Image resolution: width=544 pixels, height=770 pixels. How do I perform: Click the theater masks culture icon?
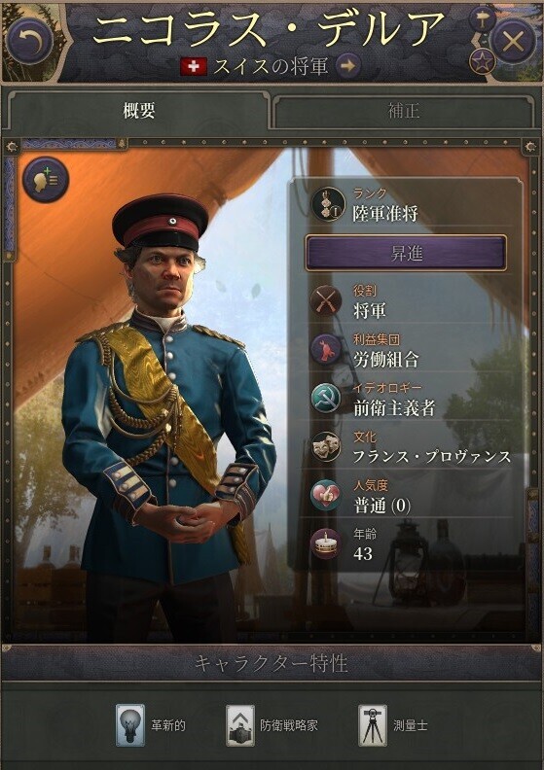(326, 446)
